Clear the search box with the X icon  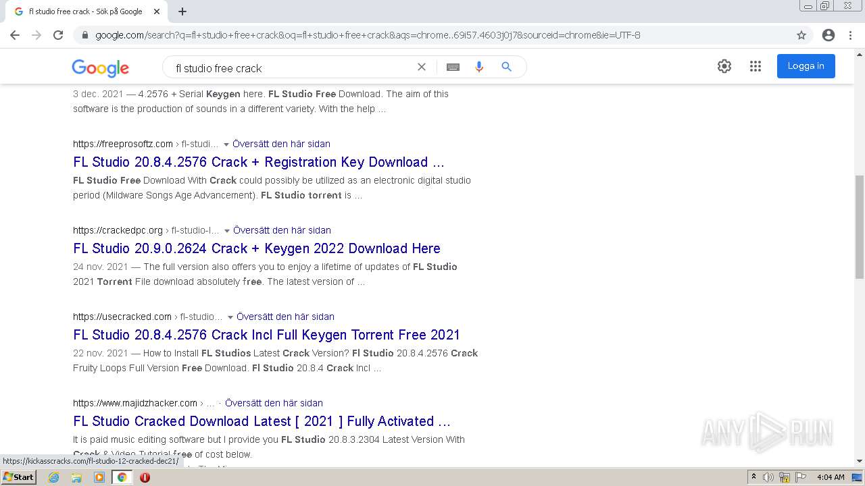click(422, 67)
